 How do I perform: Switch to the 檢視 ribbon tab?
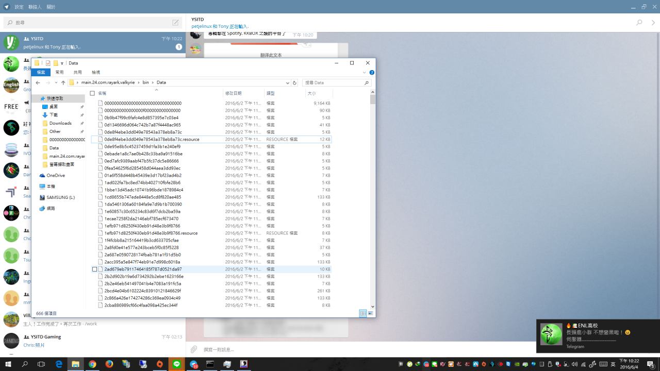tap(96, 73)
